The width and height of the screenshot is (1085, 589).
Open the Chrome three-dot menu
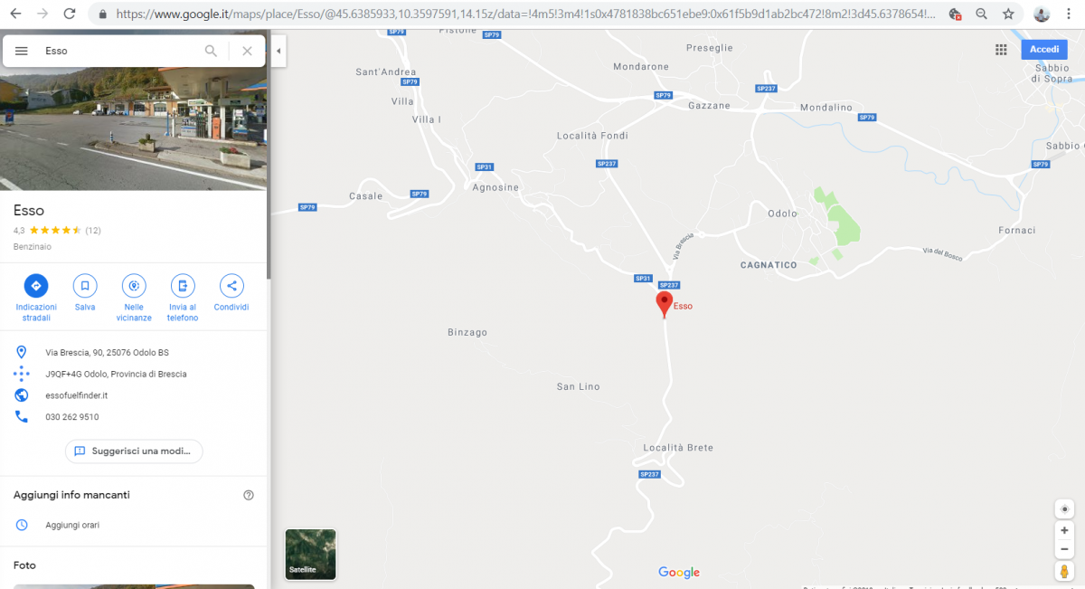(x=1071, y=14)
